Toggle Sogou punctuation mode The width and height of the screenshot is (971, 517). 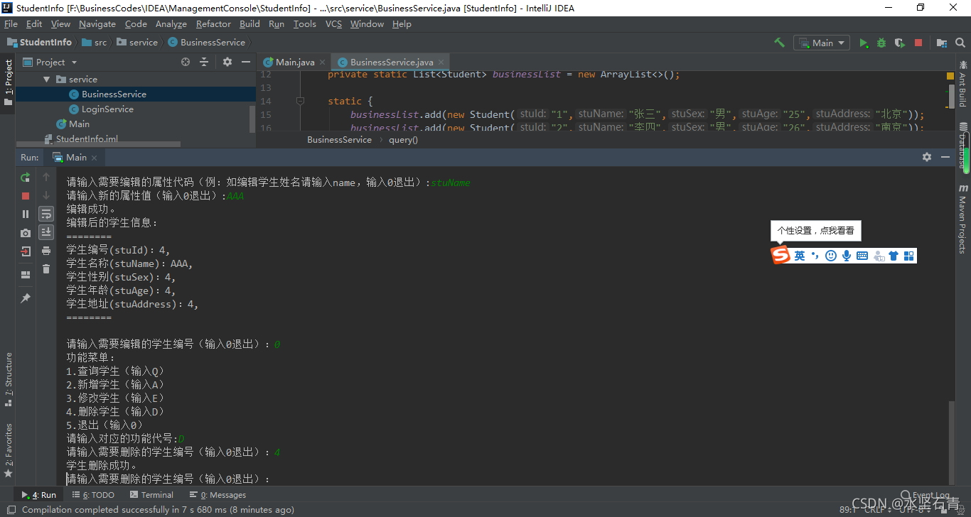tap(815, 256)
